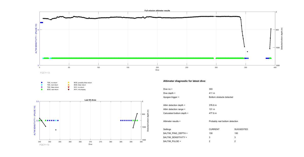
Task: Click 'FQCY=13' under the full mission plot
Action: [45, 73]
